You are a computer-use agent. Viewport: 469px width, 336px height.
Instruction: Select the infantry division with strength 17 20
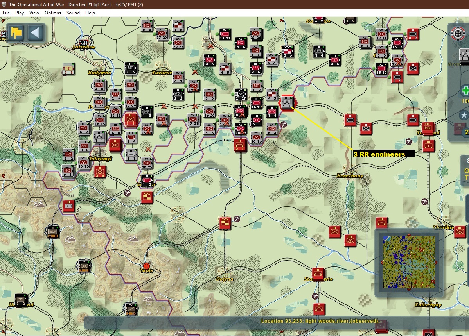click(x=162, y=34)
